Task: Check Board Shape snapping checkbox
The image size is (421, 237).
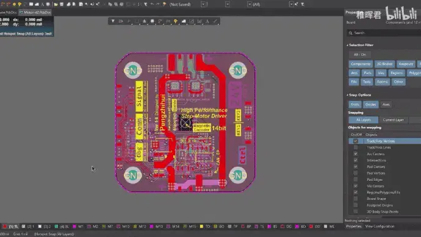Action: tap(356, 199)
